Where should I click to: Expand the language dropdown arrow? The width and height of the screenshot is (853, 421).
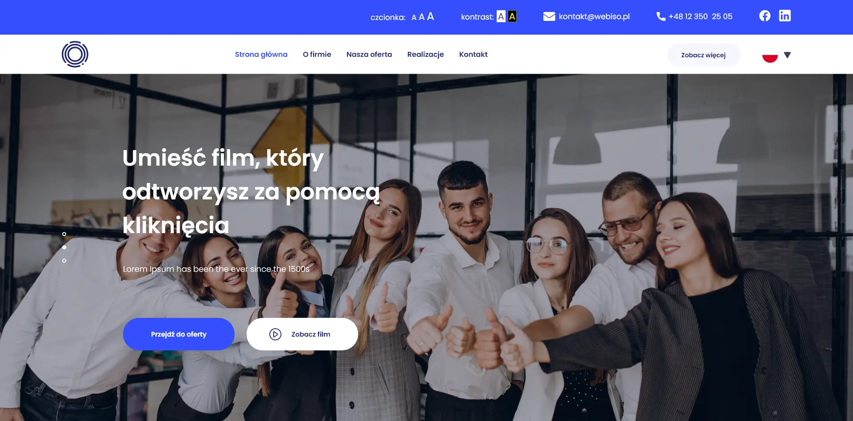tap(787, 55)
